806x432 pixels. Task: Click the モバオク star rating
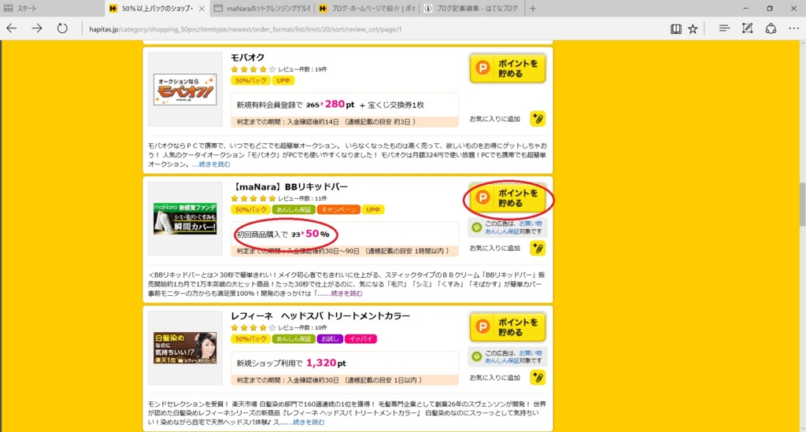tap(253, 69)
